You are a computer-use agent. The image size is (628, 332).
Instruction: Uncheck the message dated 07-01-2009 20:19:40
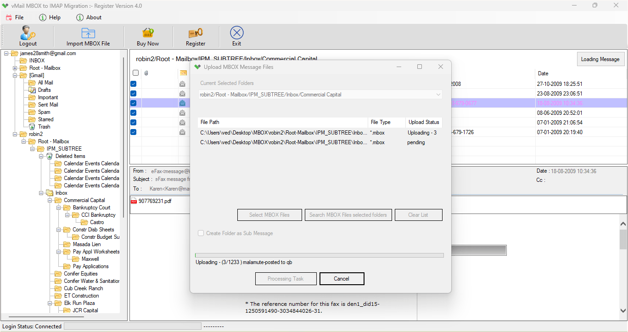(x=134, y=132)
